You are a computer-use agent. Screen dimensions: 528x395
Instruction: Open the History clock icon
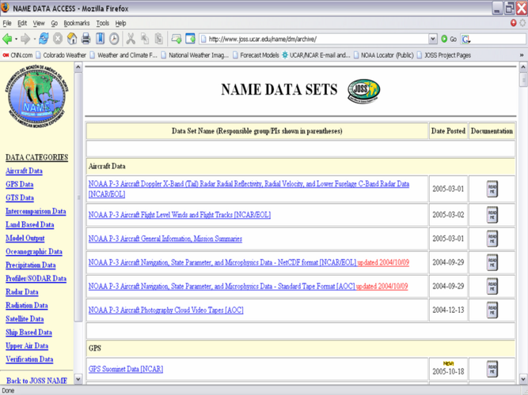(x=114, y=39)
